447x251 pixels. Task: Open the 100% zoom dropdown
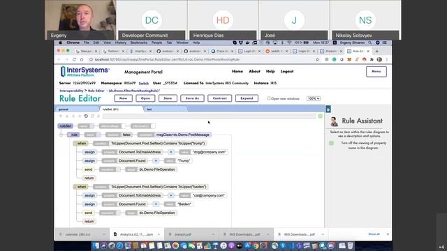(314, 98)
